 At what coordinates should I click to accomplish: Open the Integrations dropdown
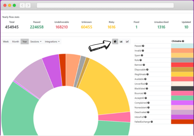[52, 42]
